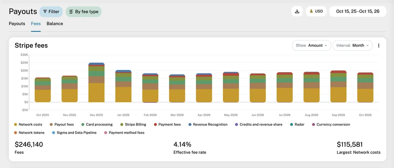Click the Oct 2025 stacked bar

[43, 90]
